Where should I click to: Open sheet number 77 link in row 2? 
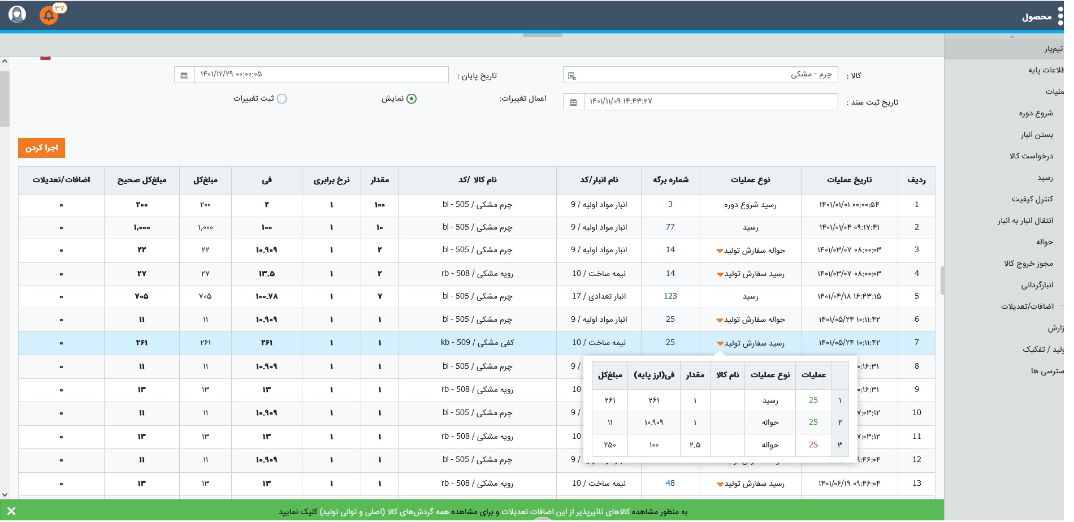point(670,227)
